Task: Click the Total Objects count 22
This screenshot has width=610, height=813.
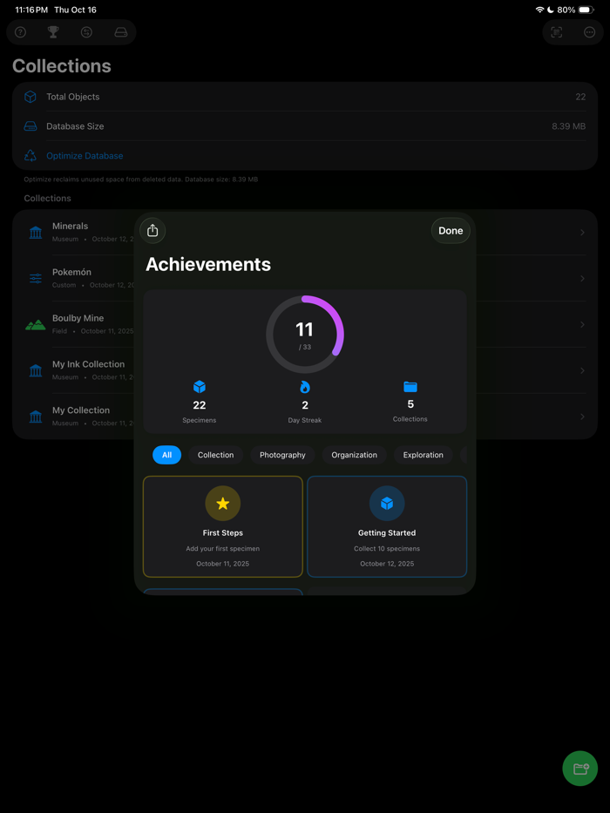Action: point(580,97)
